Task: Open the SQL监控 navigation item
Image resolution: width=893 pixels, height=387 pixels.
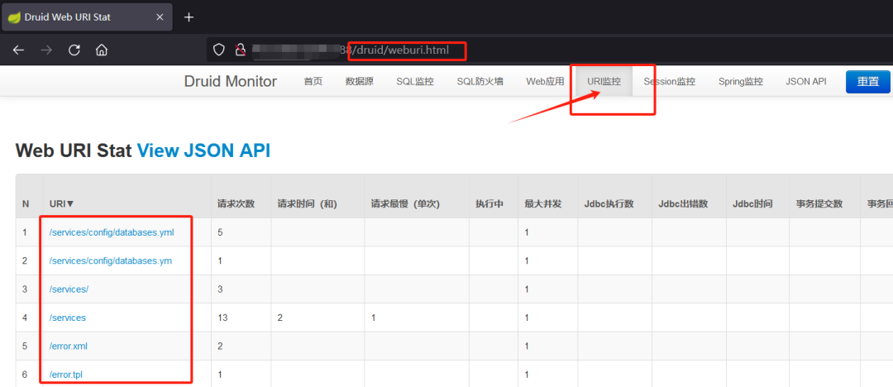Action: pos(415,82)
